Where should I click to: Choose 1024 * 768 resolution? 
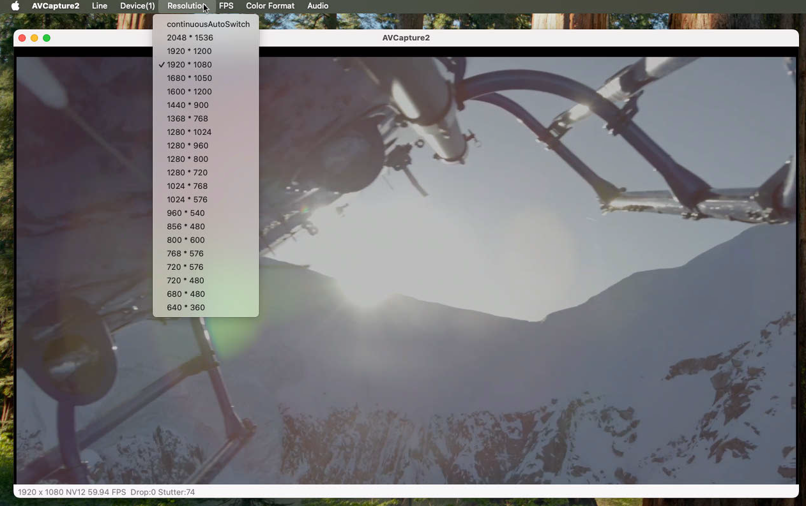point(187,186)
